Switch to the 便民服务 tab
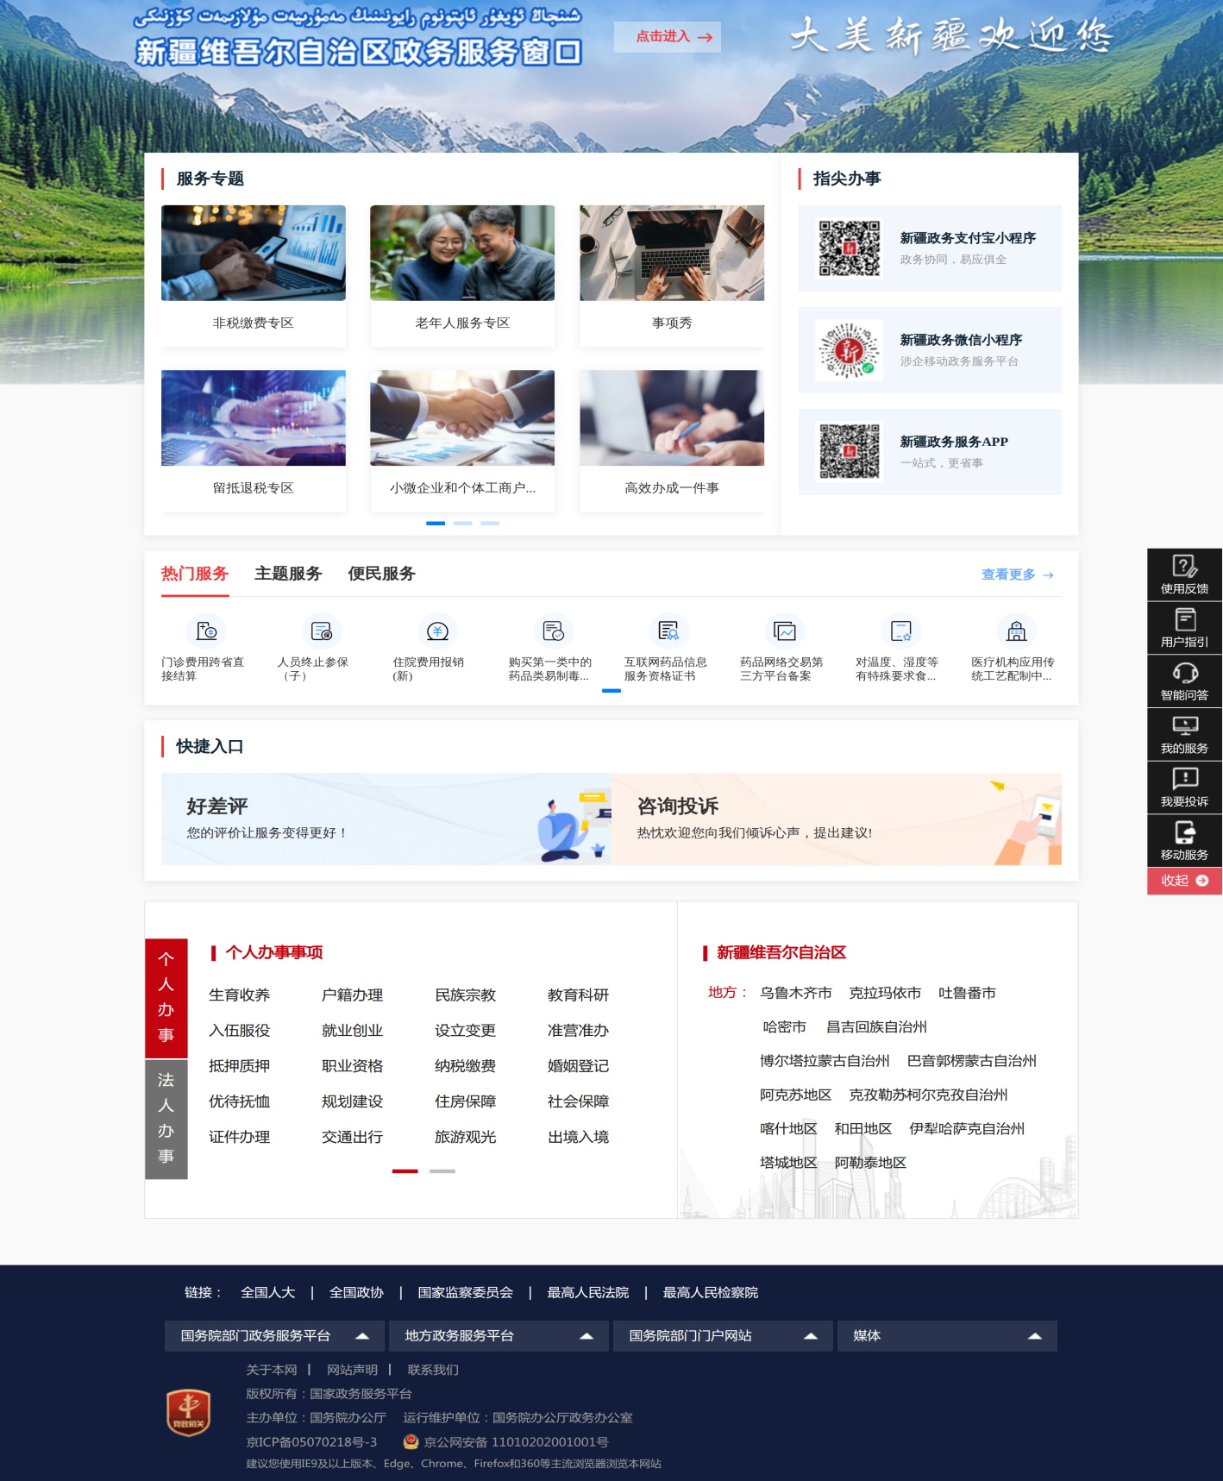 [x=381, y=574]
